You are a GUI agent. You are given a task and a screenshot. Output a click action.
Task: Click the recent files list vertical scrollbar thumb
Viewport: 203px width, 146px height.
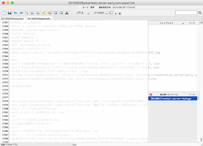(198, 98)
